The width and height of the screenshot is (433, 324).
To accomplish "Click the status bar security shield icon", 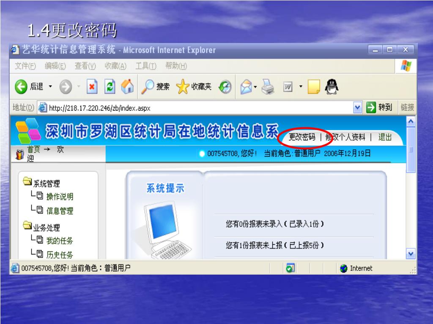I will click(290, 268).
